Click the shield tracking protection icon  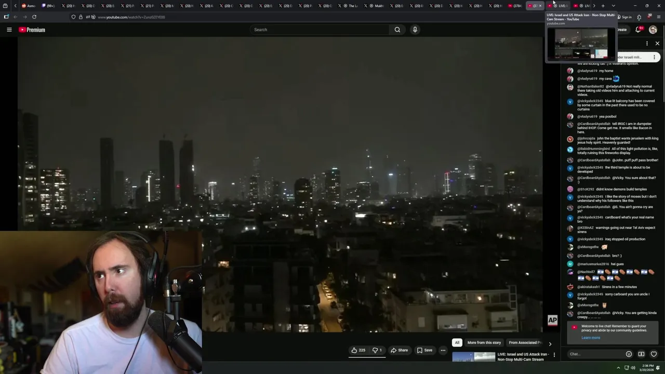click(x=73, y=17)
